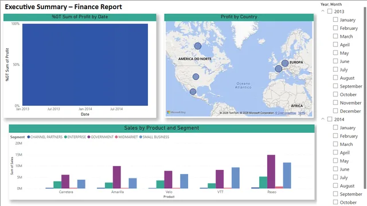This screenshot has width=367, height=206.
Task: Select the Mexico bubble on map
Action: tap(193, 92)
